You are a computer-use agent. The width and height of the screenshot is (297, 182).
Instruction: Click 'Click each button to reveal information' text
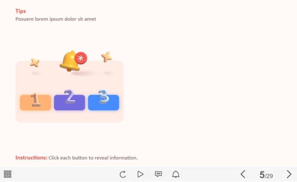tap(93, 158)
